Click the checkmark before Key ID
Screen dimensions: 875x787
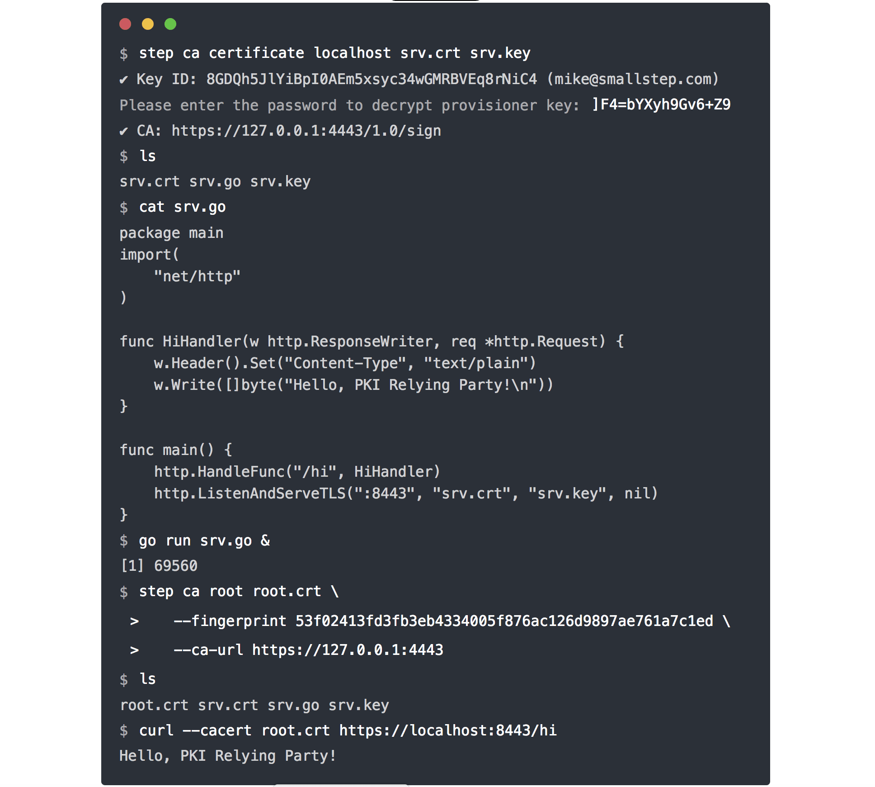pyautogui.click(x=123, y=80)
